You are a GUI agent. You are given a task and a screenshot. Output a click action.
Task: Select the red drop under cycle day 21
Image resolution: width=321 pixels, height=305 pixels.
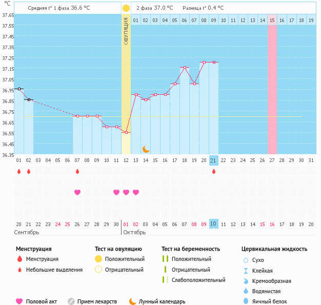pos(214,171)
